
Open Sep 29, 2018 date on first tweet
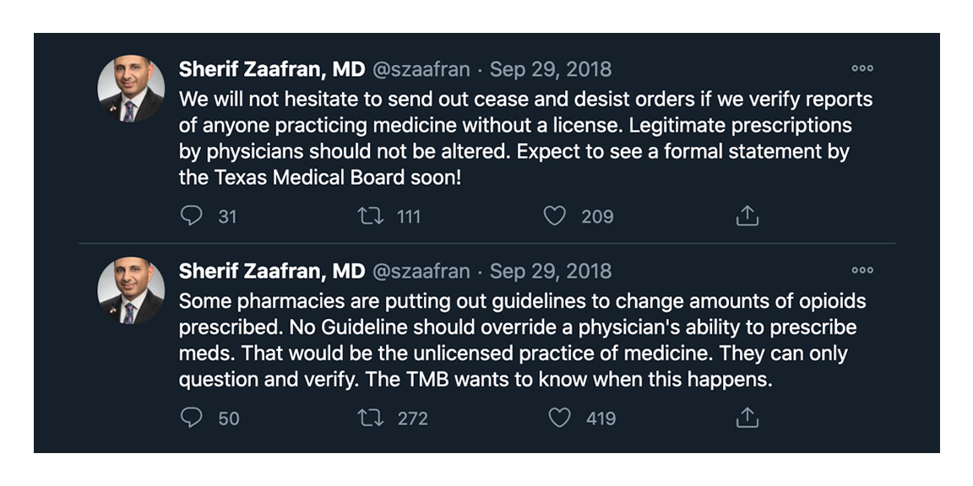click(x=551, y=69)
